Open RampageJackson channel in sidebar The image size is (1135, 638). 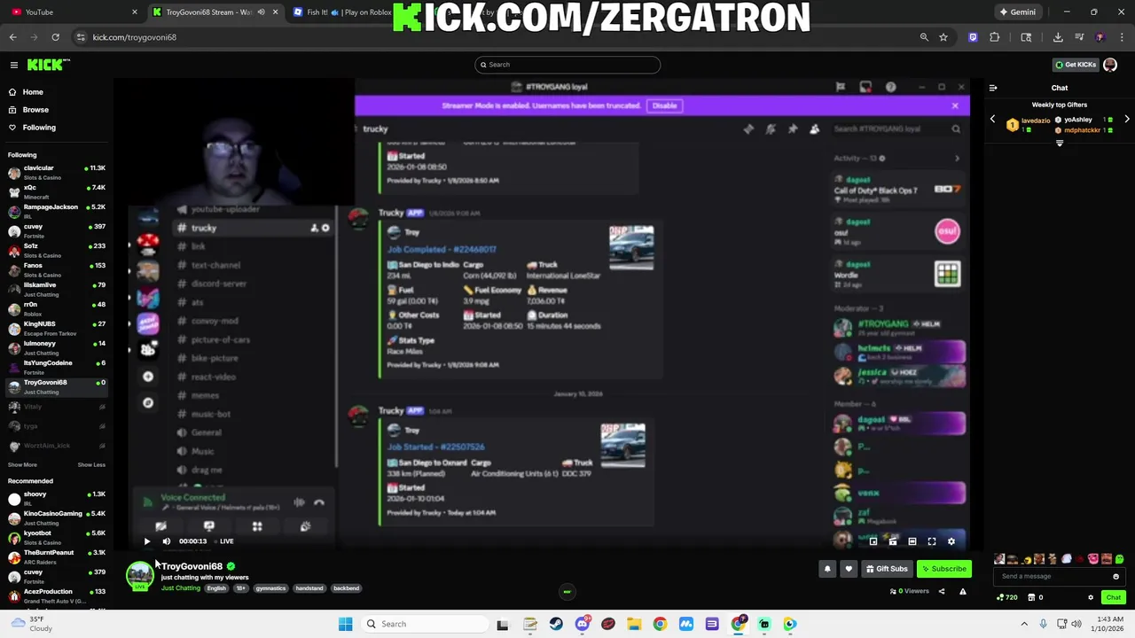[56, 211]
